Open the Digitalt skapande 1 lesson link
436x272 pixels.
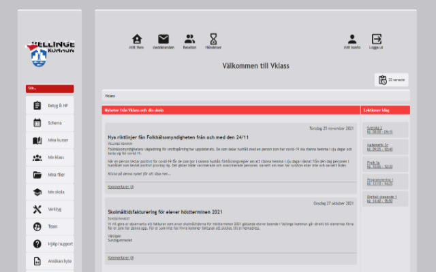[381, 199]
